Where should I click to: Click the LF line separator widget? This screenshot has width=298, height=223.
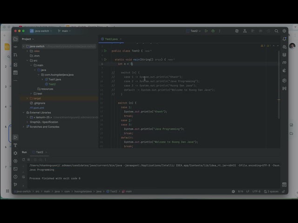248,191
